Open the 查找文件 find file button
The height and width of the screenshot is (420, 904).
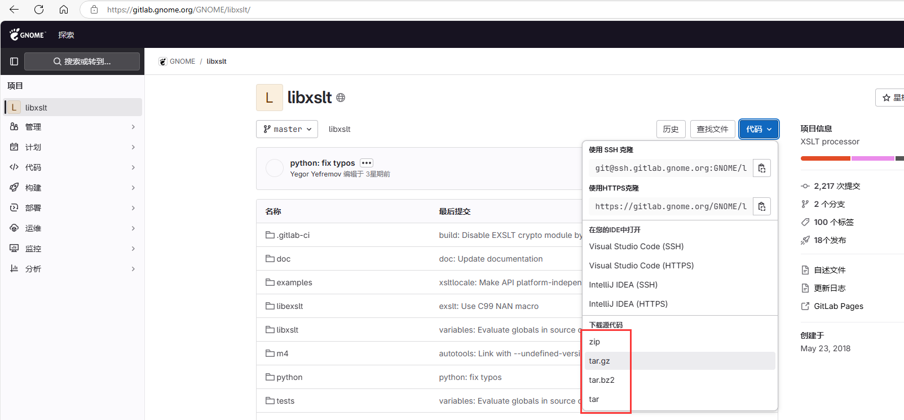(712, 129)
